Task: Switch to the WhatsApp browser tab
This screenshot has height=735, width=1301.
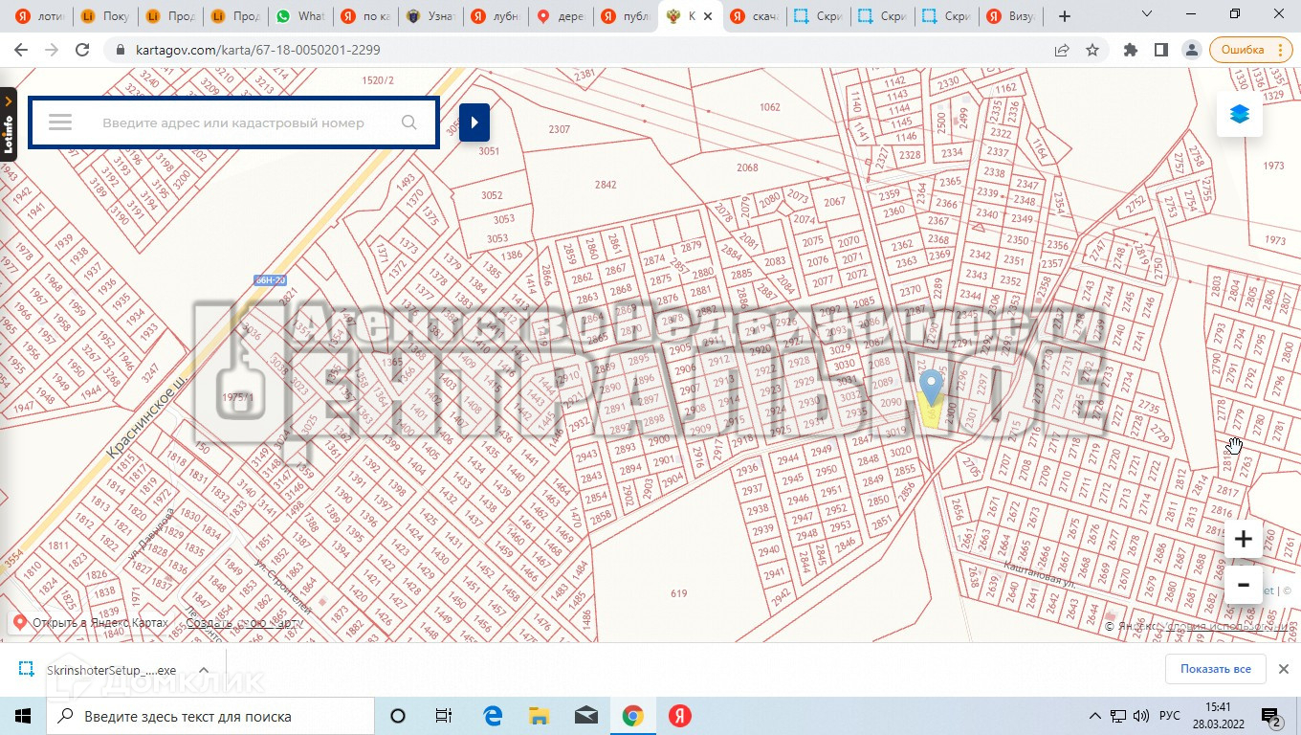Action: (x=298, y=16)
